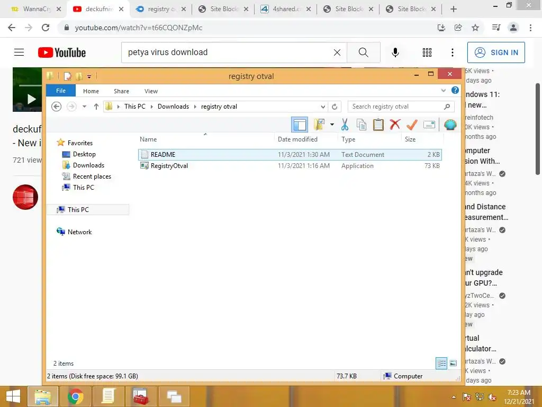The image size is (542, 407).
Task: Open Desktop in Favorites list
Action: pos(84,154)
